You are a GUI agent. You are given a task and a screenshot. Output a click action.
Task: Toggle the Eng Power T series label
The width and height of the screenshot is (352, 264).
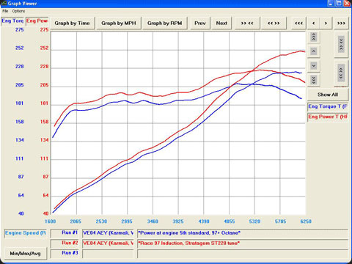pos(328,117)
